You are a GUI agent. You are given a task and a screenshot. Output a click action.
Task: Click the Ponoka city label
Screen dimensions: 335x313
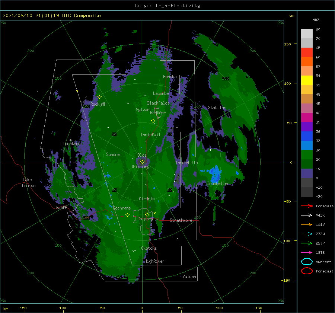coord(170,77)
